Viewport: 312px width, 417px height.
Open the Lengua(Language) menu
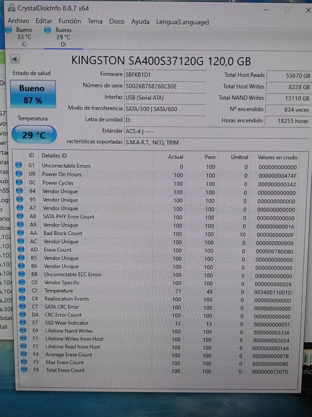point(183,22)
